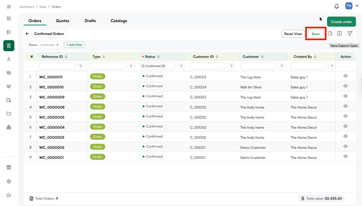Open the dashboard icon in sidebar
This screenshot has height=206, width=362.
pos(9,18)
